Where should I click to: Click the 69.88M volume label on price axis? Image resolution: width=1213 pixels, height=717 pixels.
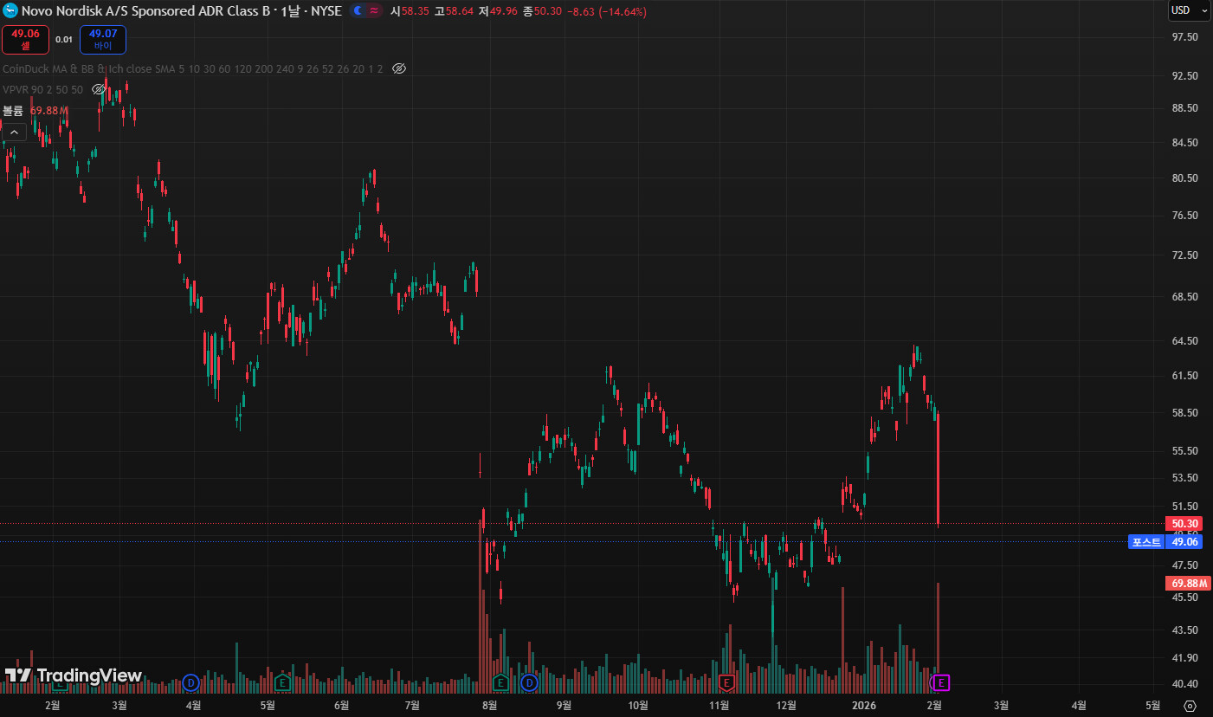[x=1188, y=584]
